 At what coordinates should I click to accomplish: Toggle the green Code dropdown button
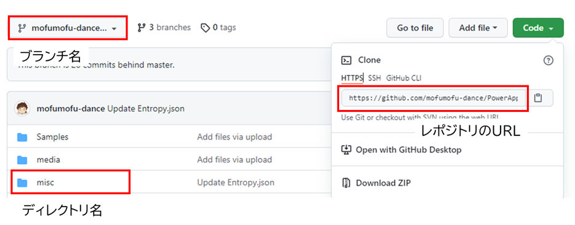click(x=538, y=28)
